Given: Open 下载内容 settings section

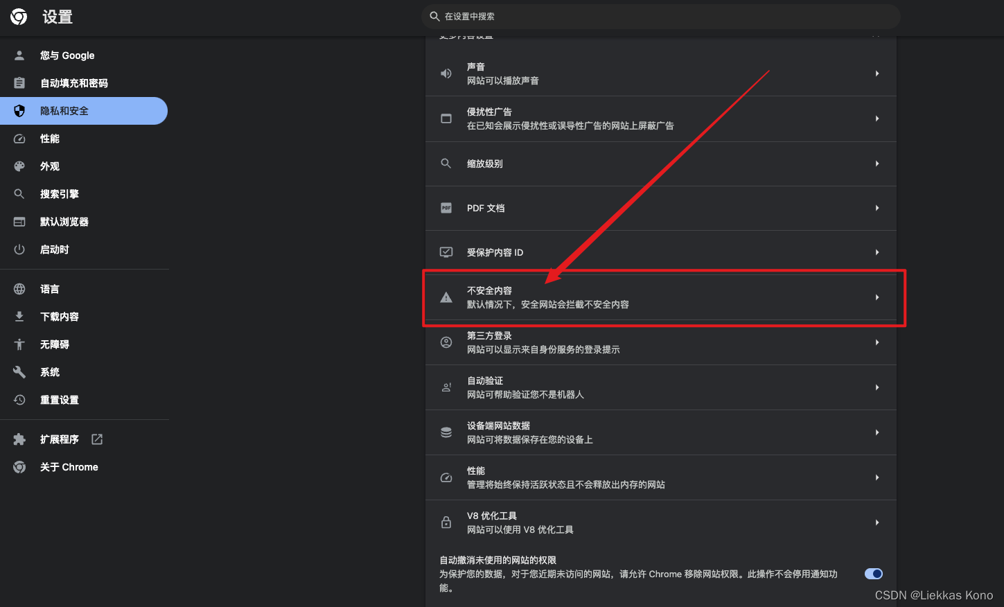Looking at the screenshot, I should click(x=84, y=317).
